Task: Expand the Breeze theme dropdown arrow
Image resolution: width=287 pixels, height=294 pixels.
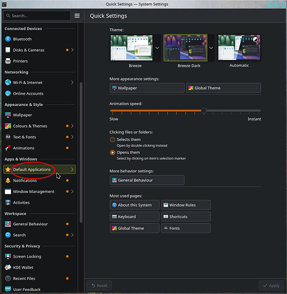Action: [157, 48]
